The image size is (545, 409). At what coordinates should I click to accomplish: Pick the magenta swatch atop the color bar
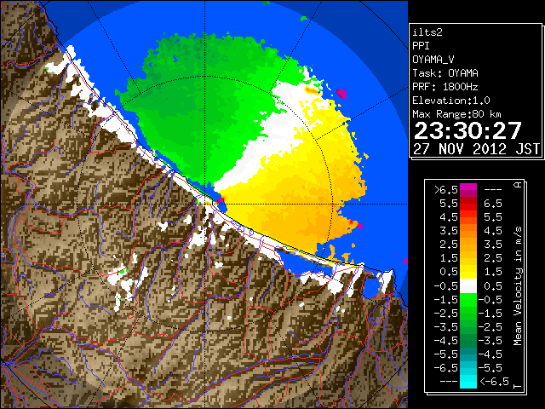(468, 187)
